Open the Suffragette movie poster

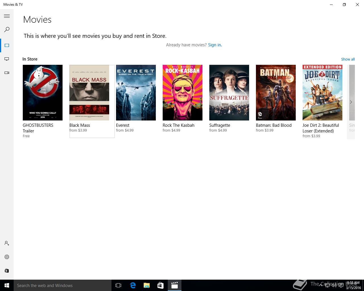[x=229, y=93]
